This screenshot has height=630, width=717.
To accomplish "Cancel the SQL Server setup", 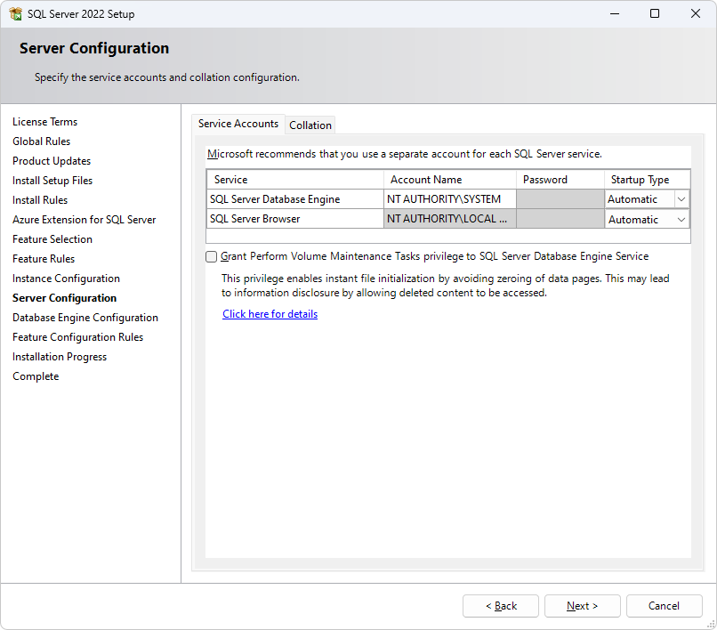I will (x=664, y=606).
